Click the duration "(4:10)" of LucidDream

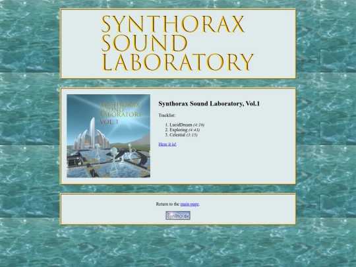tap(199, 125)
